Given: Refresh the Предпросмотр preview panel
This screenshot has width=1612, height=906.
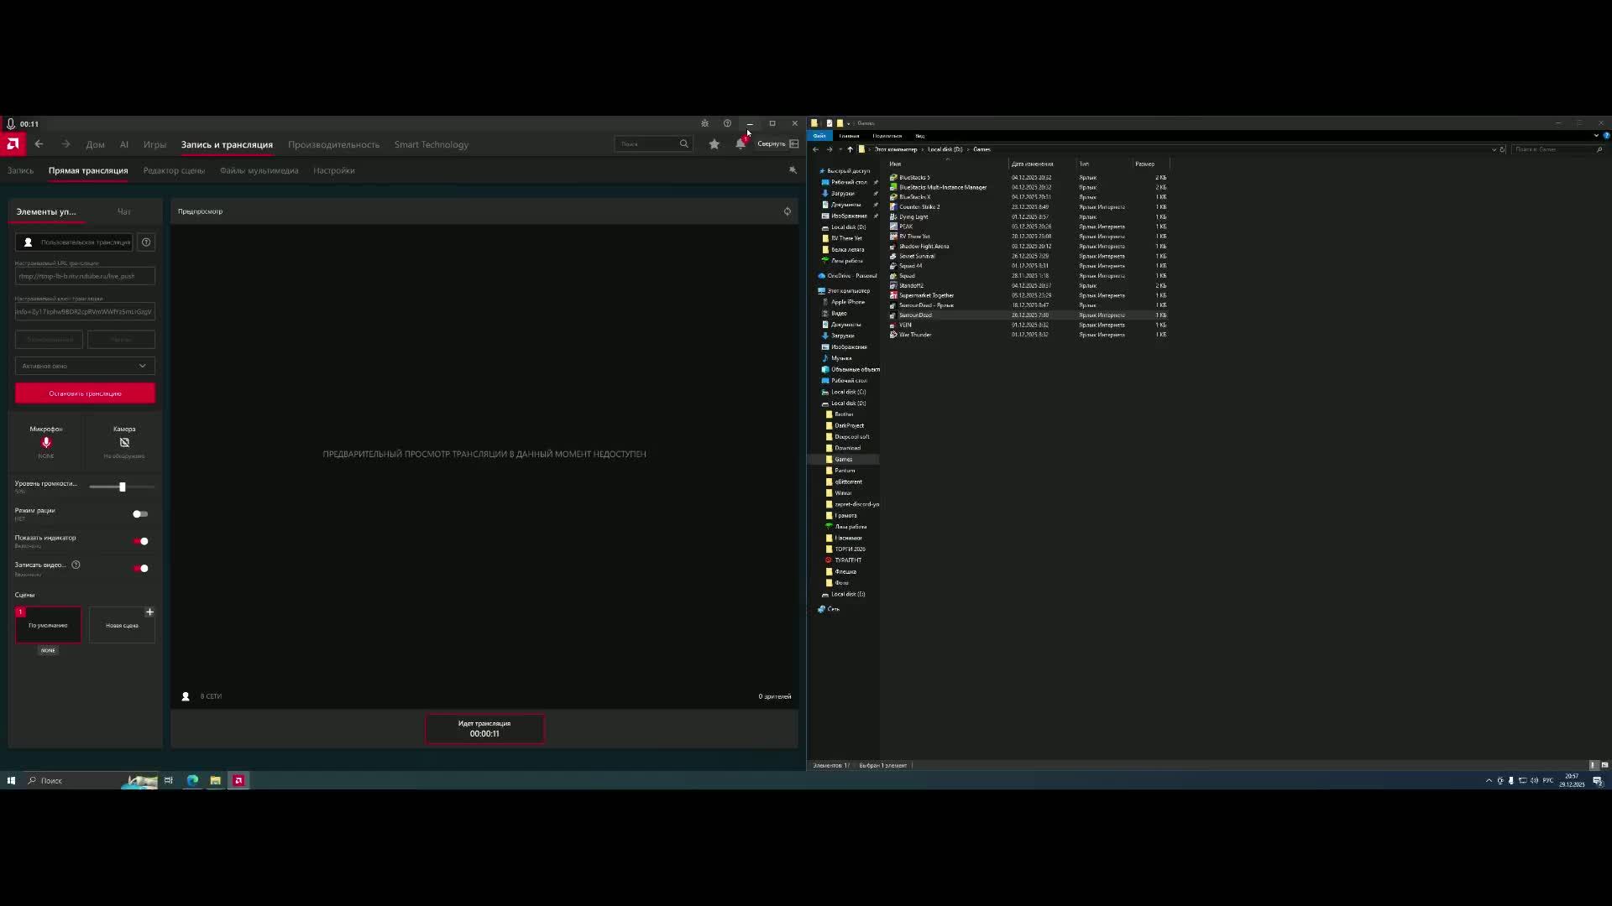Looking at the screenshot, I should coord(787,211).
